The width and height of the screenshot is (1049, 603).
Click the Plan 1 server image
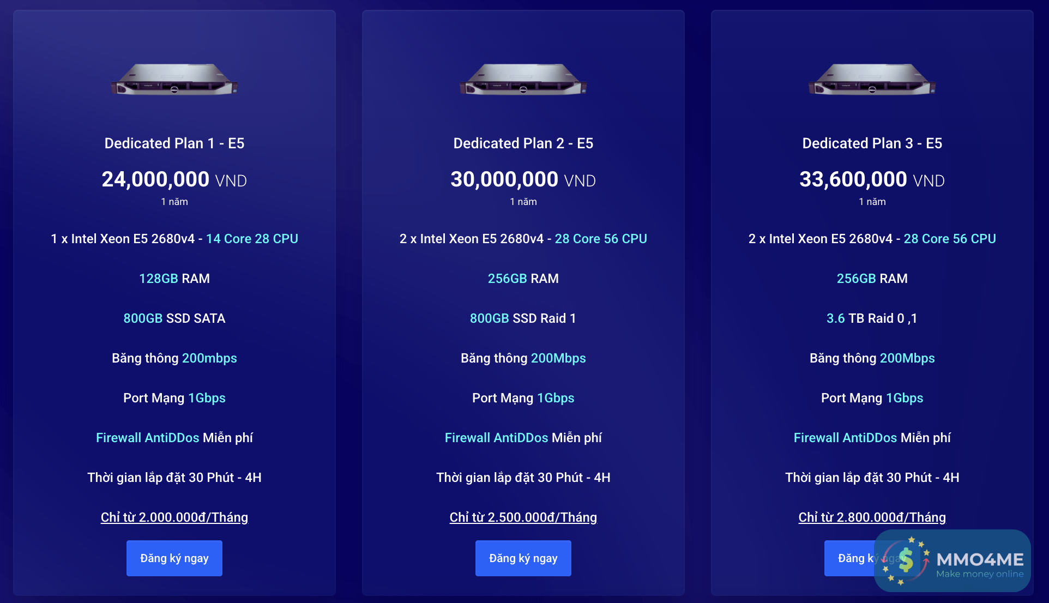[174, 80]
